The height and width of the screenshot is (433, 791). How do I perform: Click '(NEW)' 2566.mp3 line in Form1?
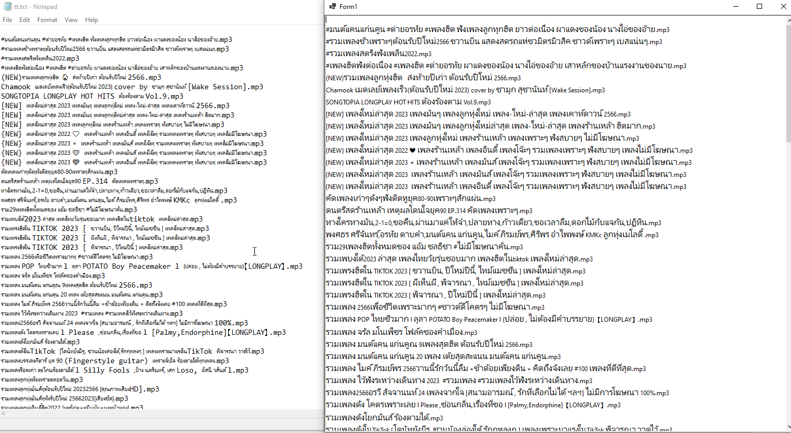click(423, 78)
